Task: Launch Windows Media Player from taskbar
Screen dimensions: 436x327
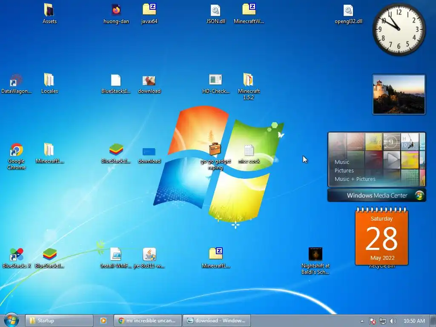Action: pos(103,321)
